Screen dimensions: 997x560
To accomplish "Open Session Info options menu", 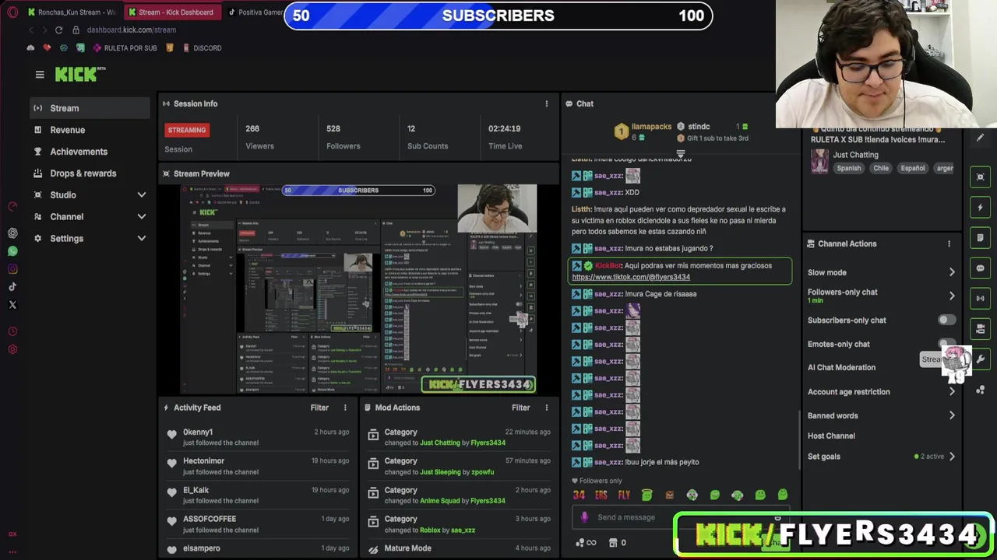I will [546, 103].
